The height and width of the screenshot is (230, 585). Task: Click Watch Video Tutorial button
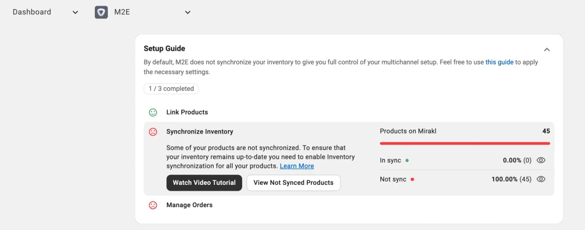pos(204,183)
